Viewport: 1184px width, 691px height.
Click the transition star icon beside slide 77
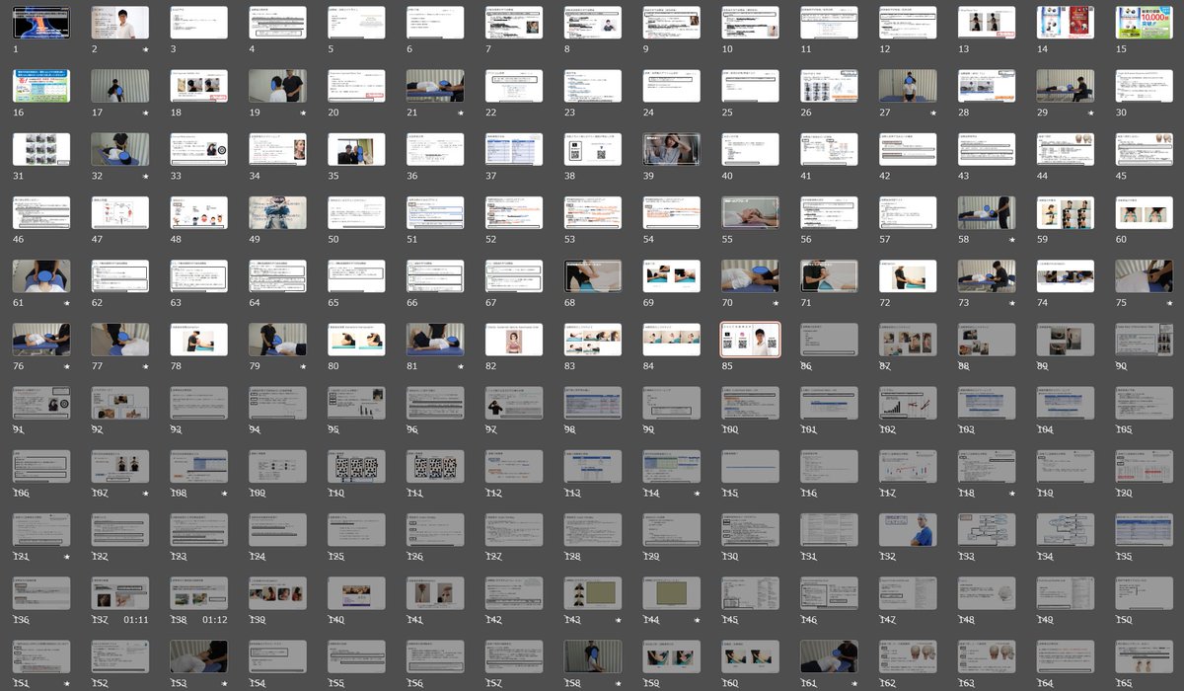click(x=146, y=365)
